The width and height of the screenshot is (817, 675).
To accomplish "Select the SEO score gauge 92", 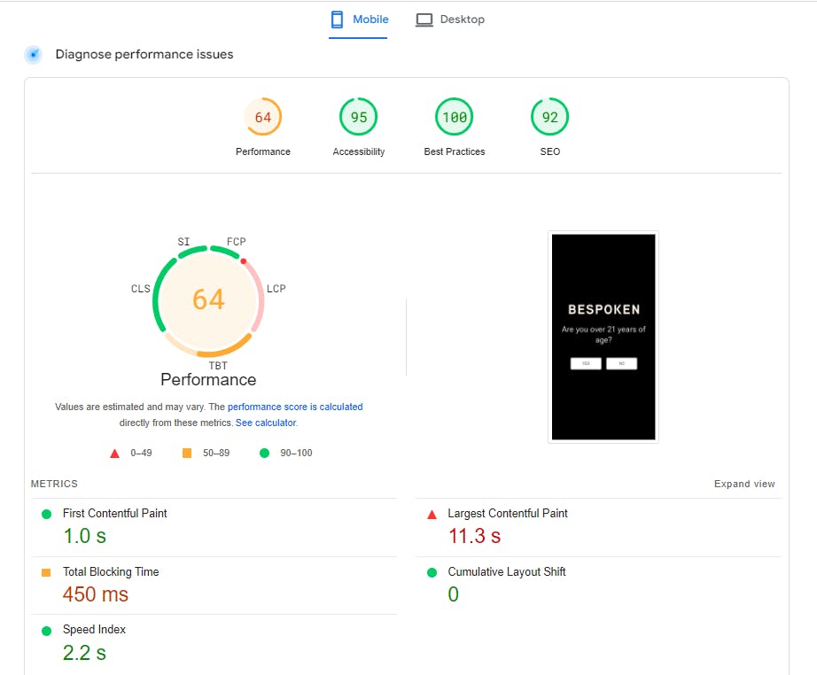I will (550, 117).
